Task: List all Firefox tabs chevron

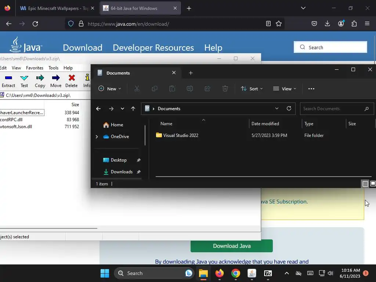Action: (303, 8)
